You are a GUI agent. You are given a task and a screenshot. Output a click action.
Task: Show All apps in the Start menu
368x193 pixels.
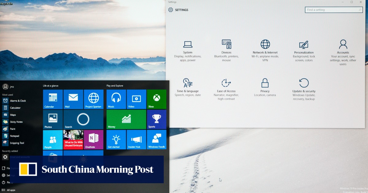[11, 190]
